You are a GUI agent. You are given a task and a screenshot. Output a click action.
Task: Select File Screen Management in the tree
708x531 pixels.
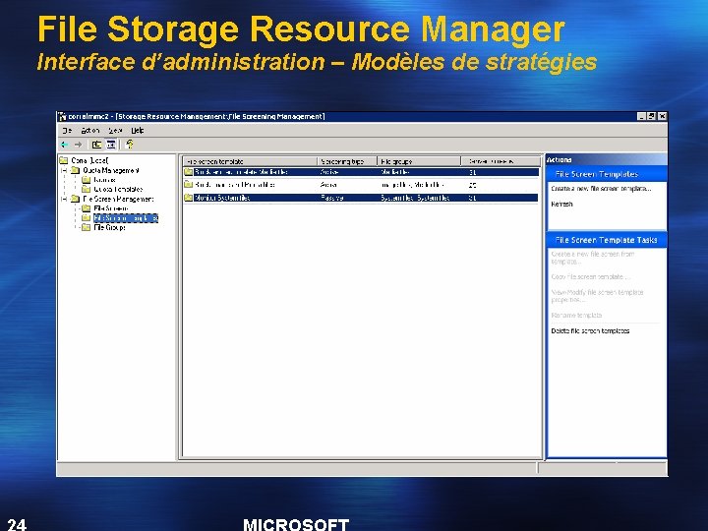pyautogui.click(x=118, y=199)
